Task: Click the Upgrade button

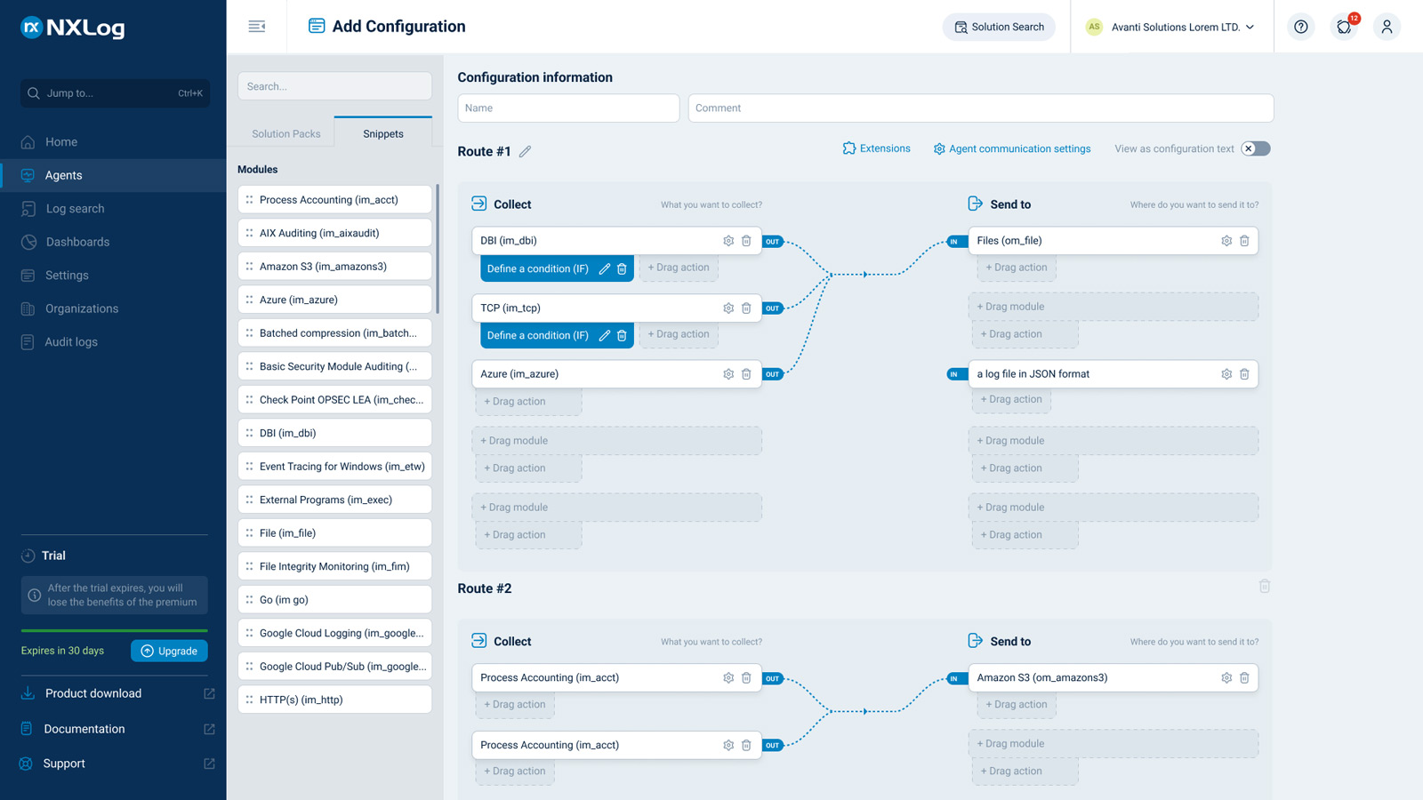Action: [169, 651]
